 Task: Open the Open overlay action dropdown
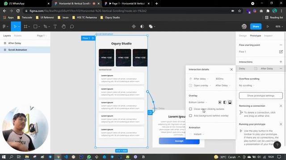pyautogui.click(x=202, y=85)
